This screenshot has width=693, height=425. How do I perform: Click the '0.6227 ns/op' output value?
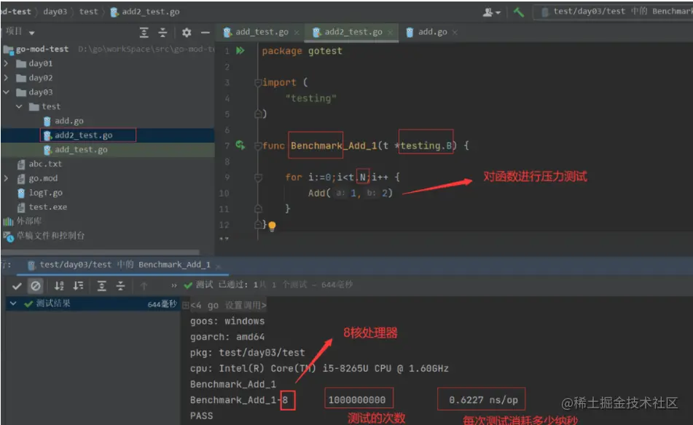pos(483,400)
